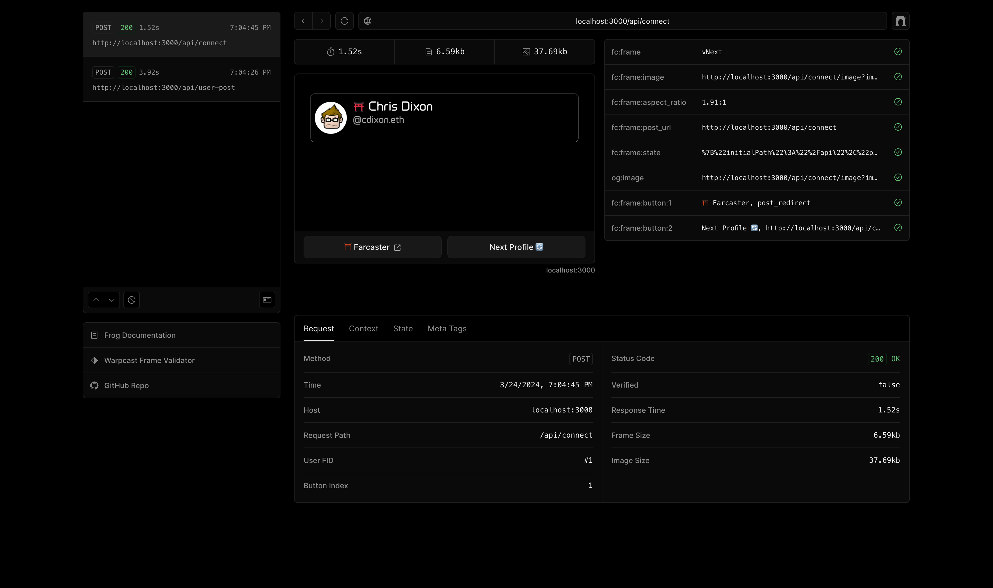Image resolution: width=993 pixels, height=588 pixels.
Task: Go back with the left chevron button
Action: (303, 21)
